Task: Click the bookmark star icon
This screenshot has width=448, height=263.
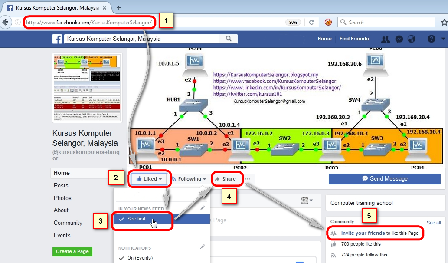Action: click(x=444, y=22)
